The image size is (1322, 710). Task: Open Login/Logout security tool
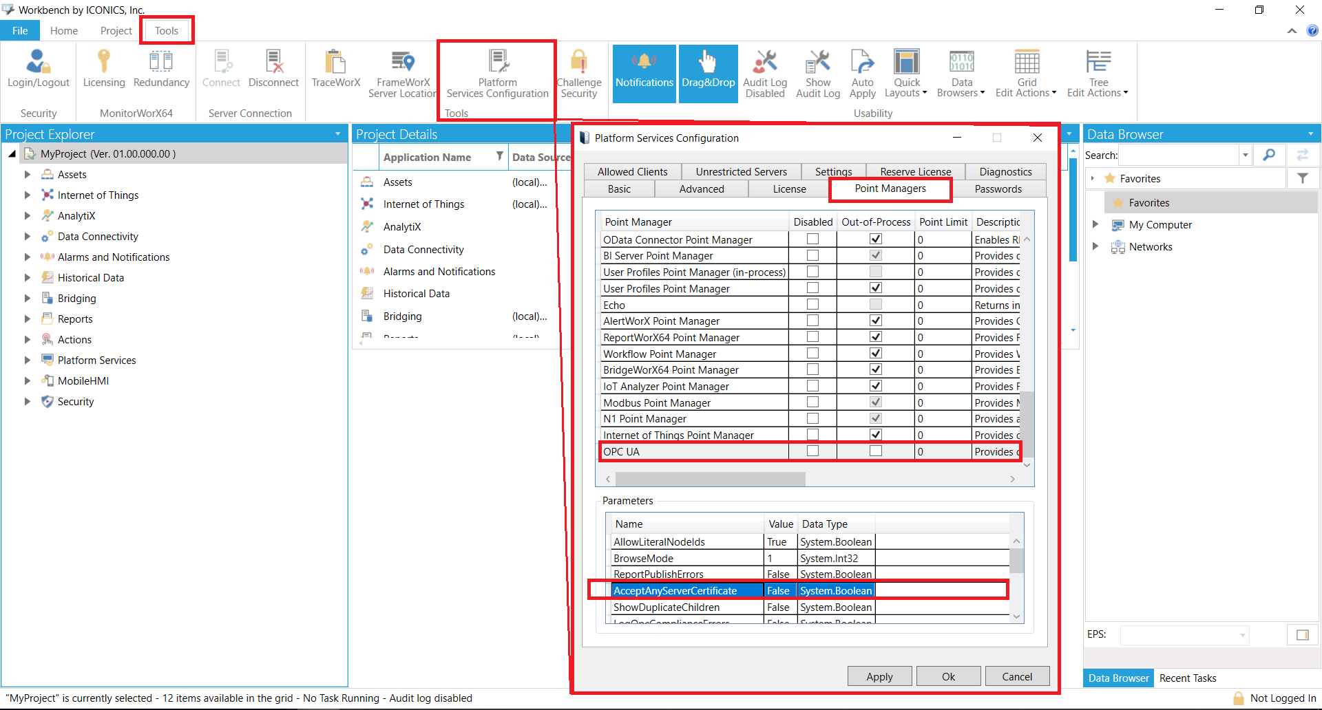(39, 69)
